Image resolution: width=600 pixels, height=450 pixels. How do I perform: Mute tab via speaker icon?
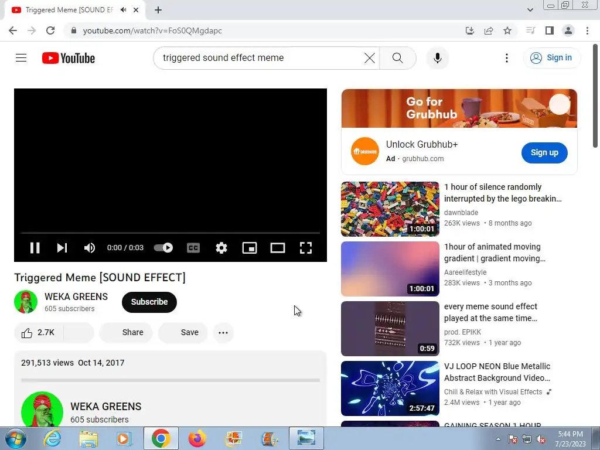coord(123,10)
